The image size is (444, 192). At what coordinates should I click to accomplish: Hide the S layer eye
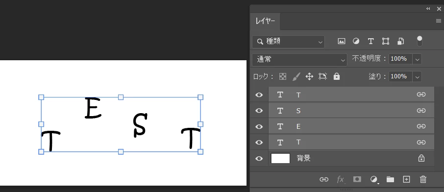[x=259, y=111]
